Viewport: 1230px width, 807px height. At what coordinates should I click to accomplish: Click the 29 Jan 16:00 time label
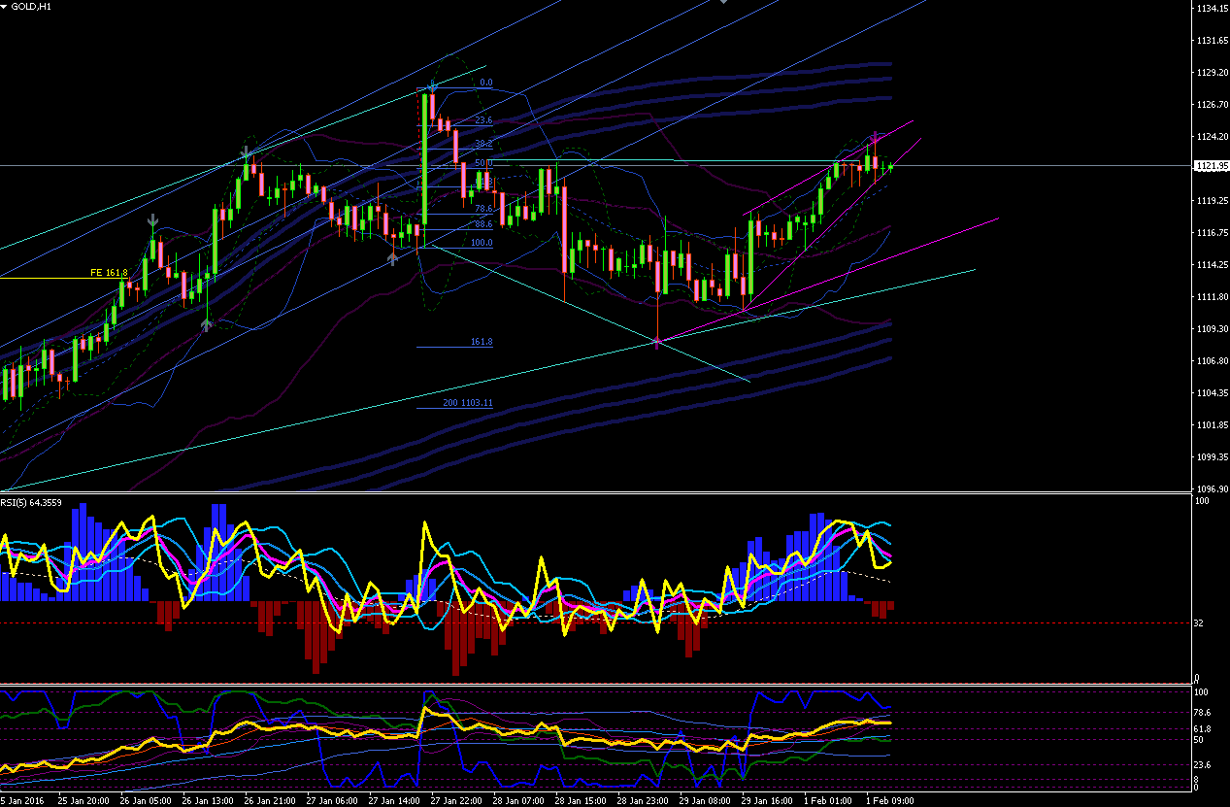(767, 801)
